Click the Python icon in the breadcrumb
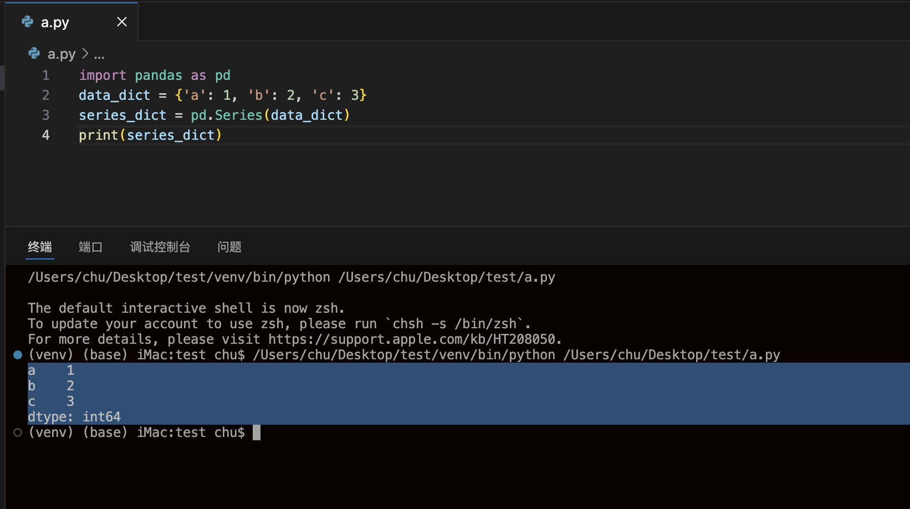Viewport: 910px width, 509px height. pyautogui.click(x=34, y=54)
